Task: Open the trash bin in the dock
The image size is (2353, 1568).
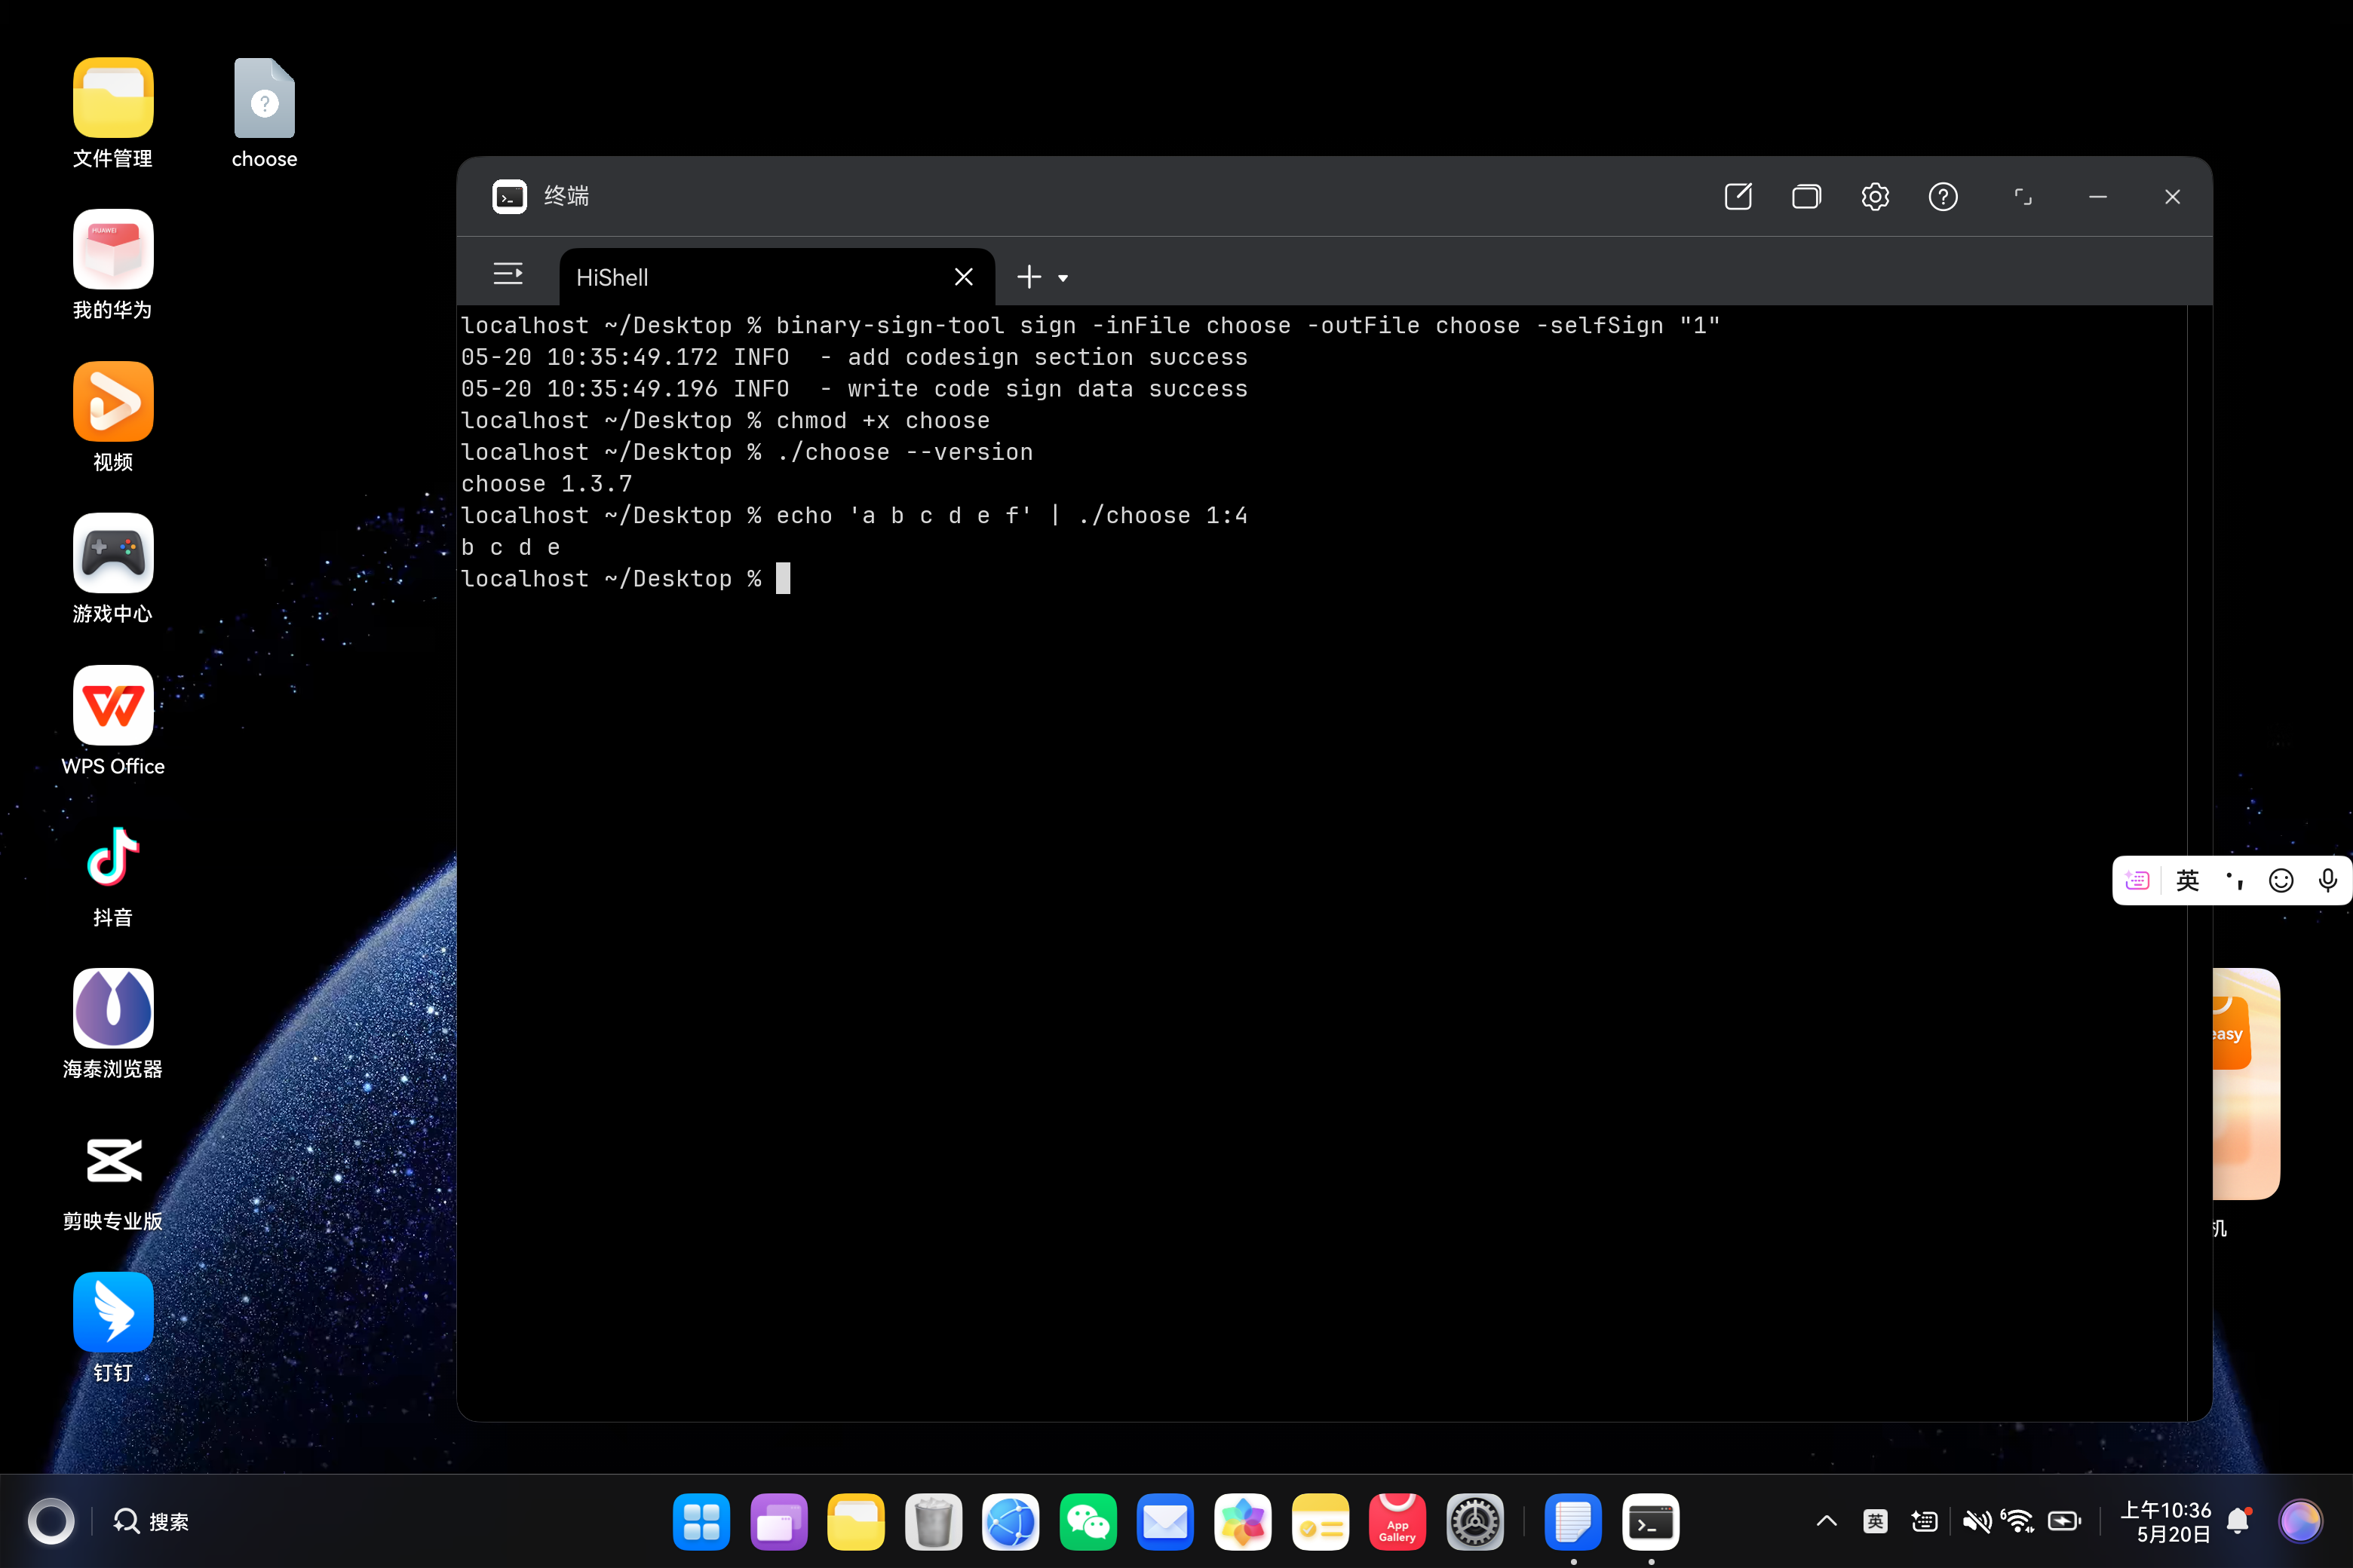Action: pos(934,1522)
